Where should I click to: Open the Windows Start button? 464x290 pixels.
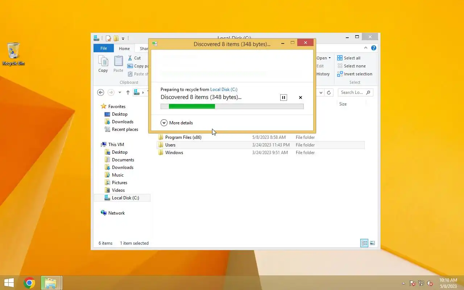(9, 283)
